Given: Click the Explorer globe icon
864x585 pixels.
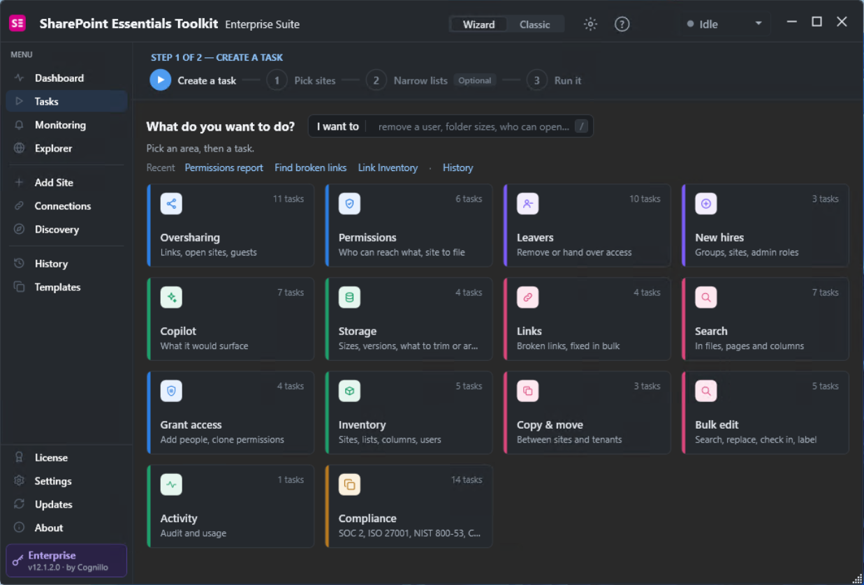Looking at the screenshot, I should point(20,148).
